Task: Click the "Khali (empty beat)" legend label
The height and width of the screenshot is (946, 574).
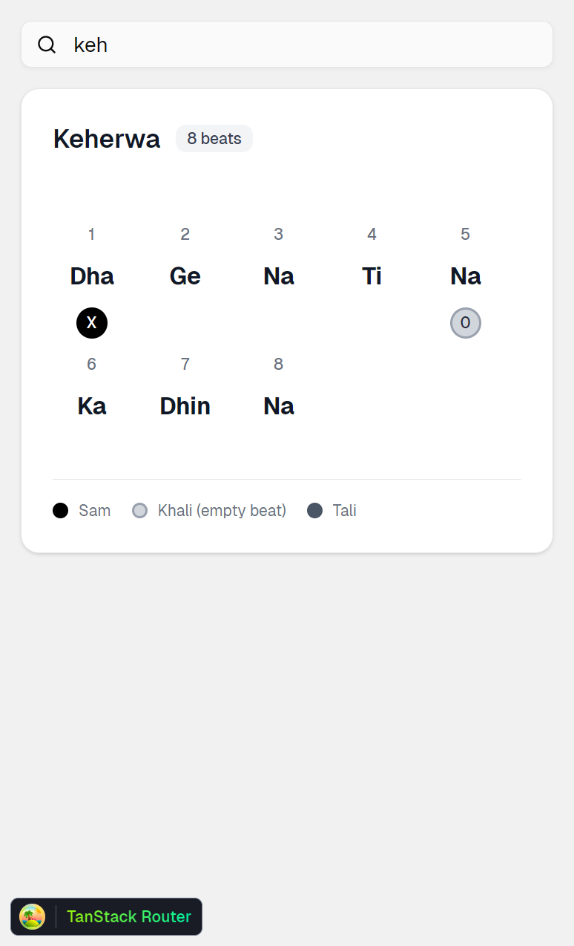Action: [x=222, y=511]
